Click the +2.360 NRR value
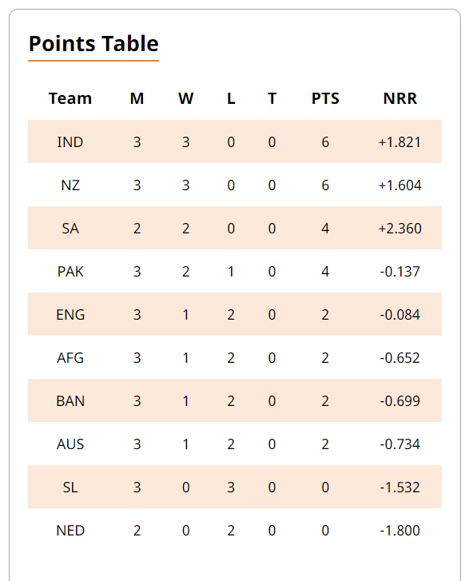 click(399, 229)
